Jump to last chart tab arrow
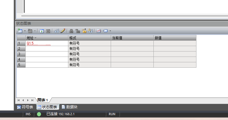228x120 pixels. [x=32, y=100]
